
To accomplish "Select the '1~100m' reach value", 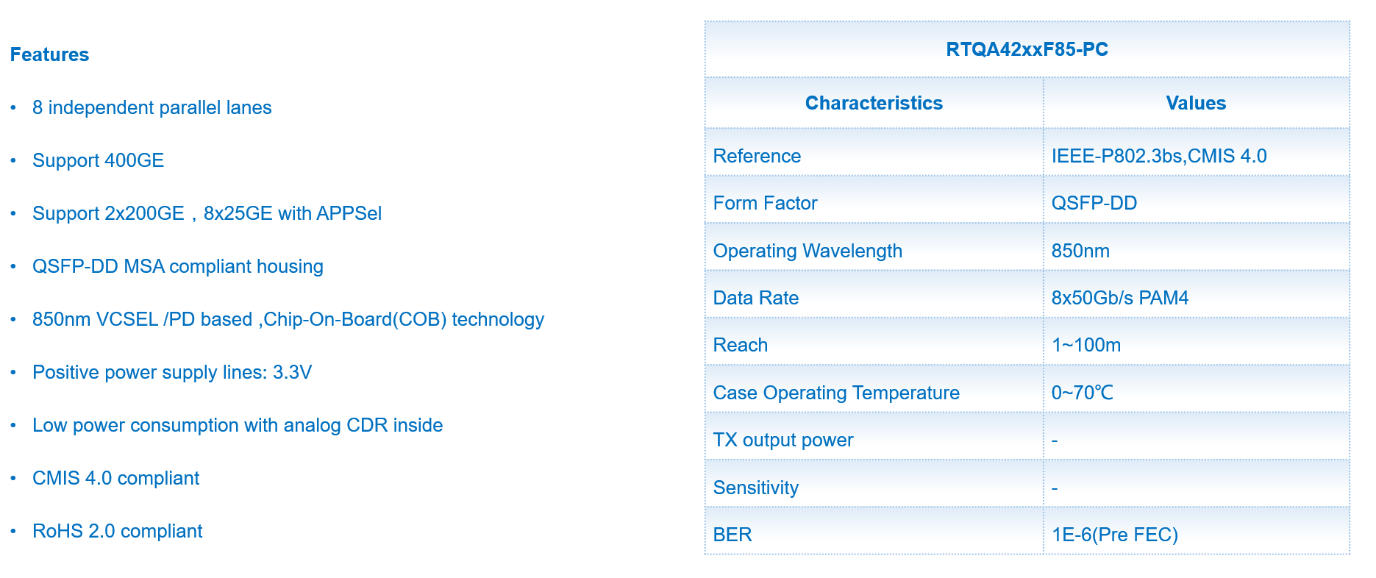I will pos(1086,345).
